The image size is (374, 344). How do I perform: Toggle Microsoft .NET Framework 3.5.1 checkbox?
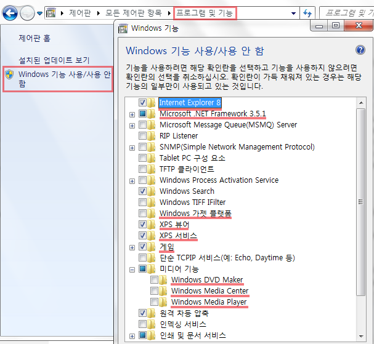click(x=142, y=114)
